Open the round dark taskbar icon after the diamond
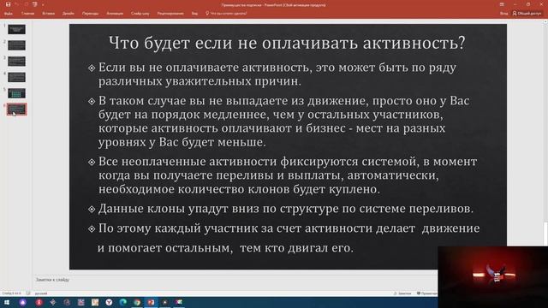Viewport: 548px width, 308px height. coord(67,302)
